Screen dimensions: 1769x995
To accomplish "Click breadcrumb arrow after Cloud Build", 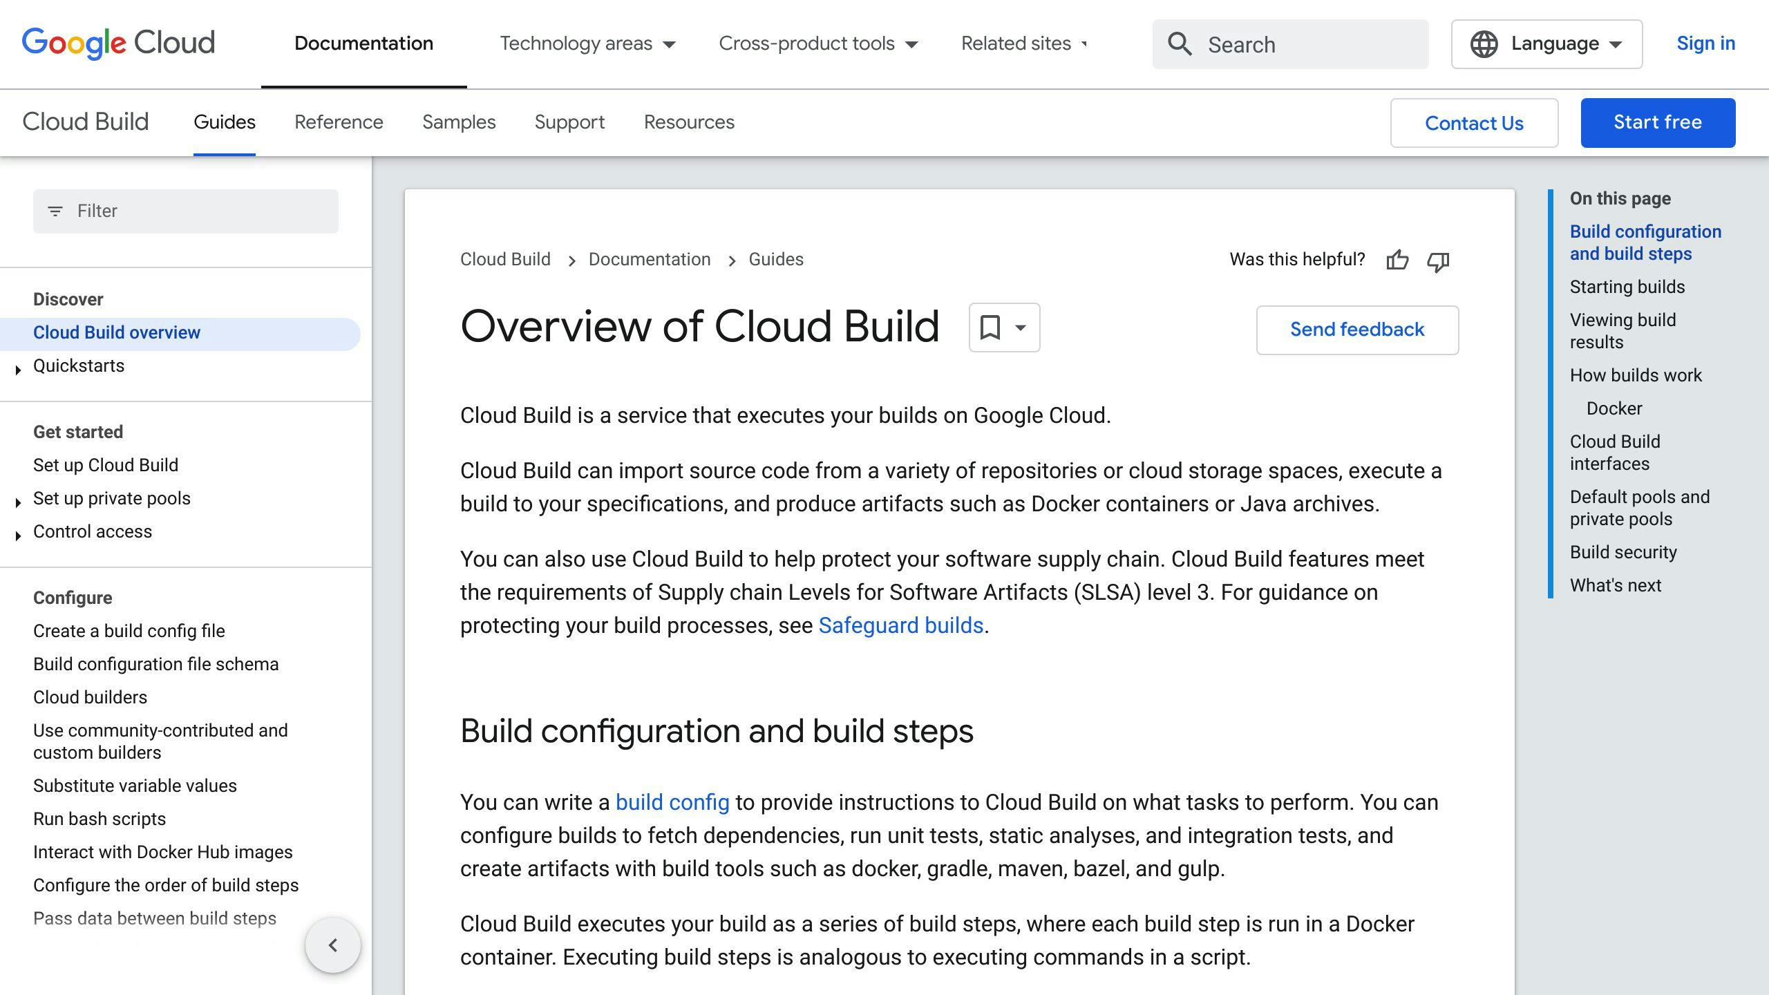I will [x=571, y=260].
